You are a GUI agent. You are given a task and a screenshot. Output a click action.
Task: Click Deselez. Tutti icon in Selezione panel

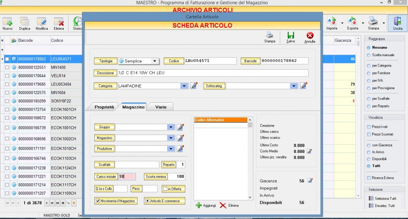[x=371, y=205]
